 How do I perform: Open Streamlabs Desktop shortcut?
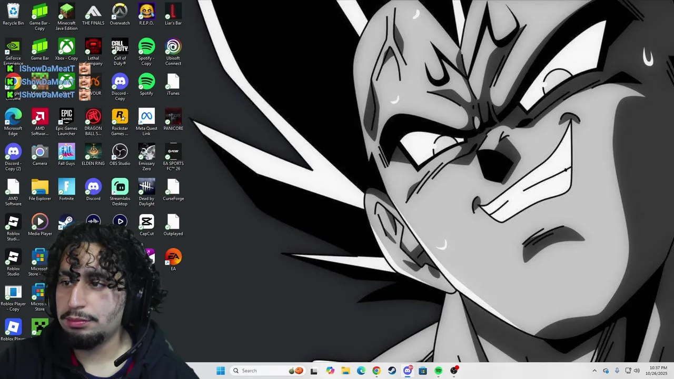[120, 192]
